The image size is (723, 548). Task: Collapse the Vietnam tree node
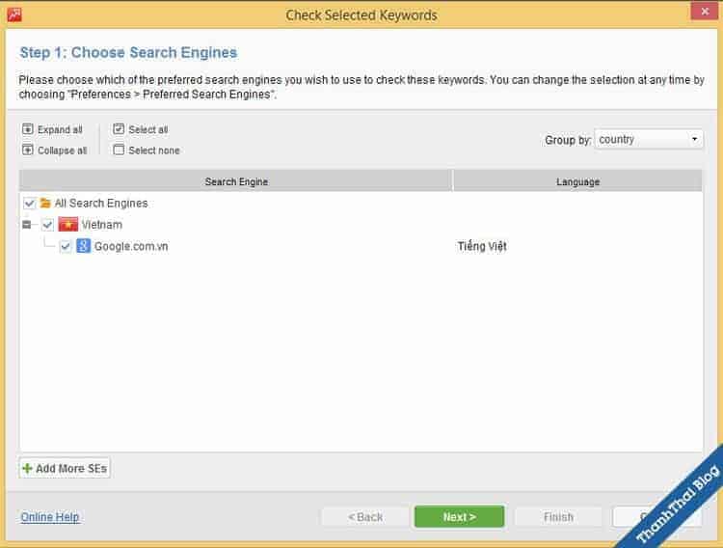(x=27, y=225)
